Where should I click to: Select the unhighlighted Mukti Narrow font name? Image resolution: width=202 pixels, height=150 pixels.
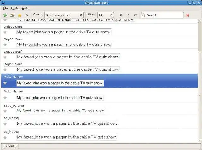pyautogui.click(x=13, y=91)
